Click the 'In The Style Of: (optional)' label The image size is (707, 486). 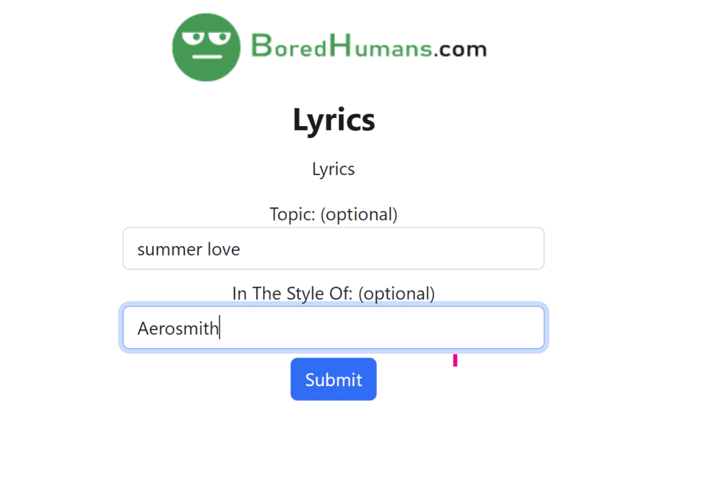[333, 293]
